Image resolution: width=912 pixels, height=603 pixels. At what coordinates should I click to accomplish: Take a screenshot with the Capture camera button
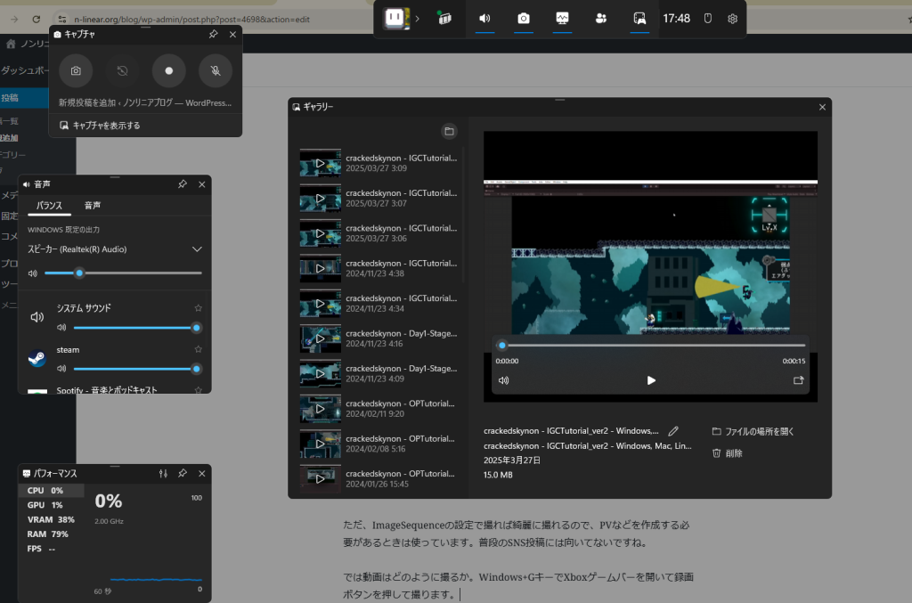click(76, 71)
